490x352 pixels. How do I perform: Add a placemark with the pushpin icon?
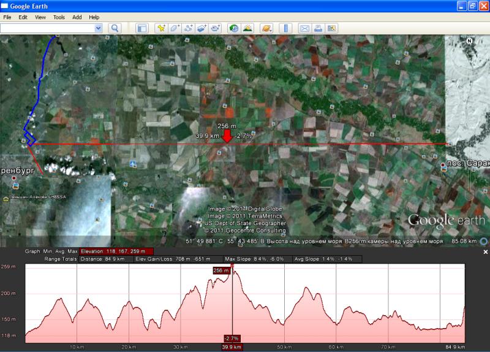(161, 28)
